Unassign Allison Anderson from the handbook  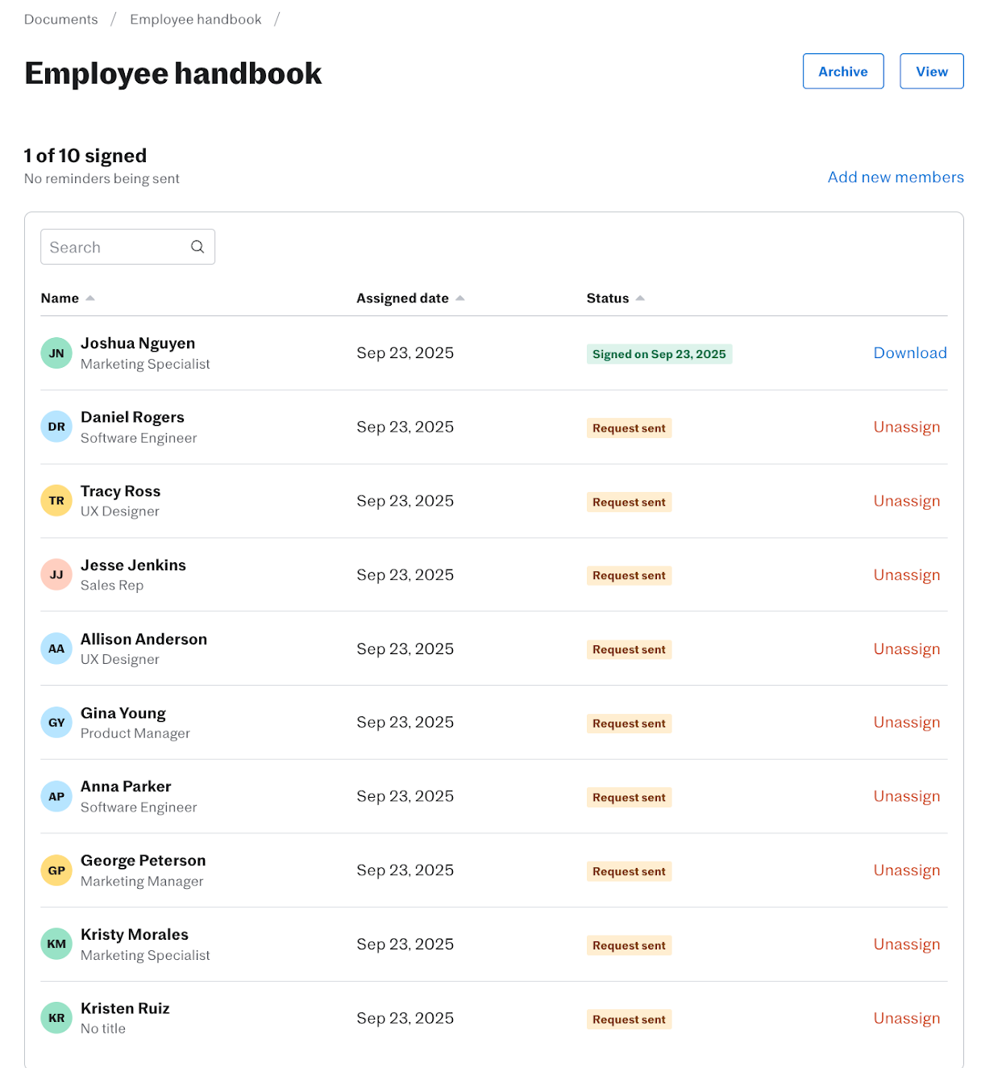pos(907,649)
